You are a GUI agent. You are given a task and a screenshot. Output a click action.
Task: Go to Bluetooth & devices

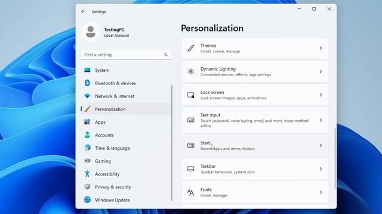click(x=126, y=83)
